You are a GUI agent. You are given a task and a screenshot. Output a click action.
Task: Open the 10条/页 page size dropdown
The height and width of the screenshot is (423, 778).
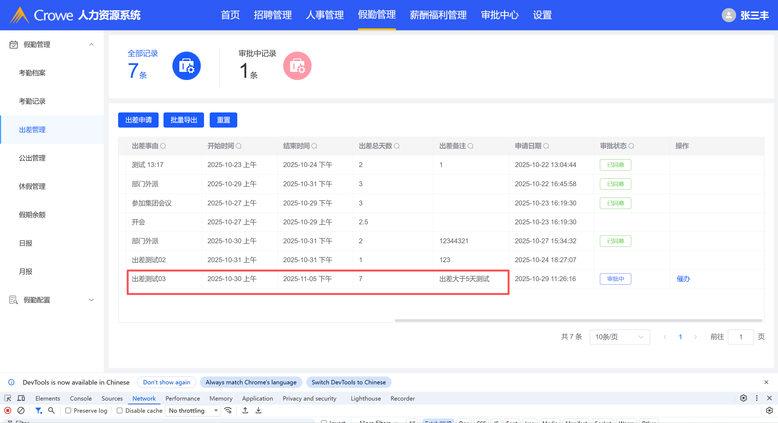tap(619, 337)
